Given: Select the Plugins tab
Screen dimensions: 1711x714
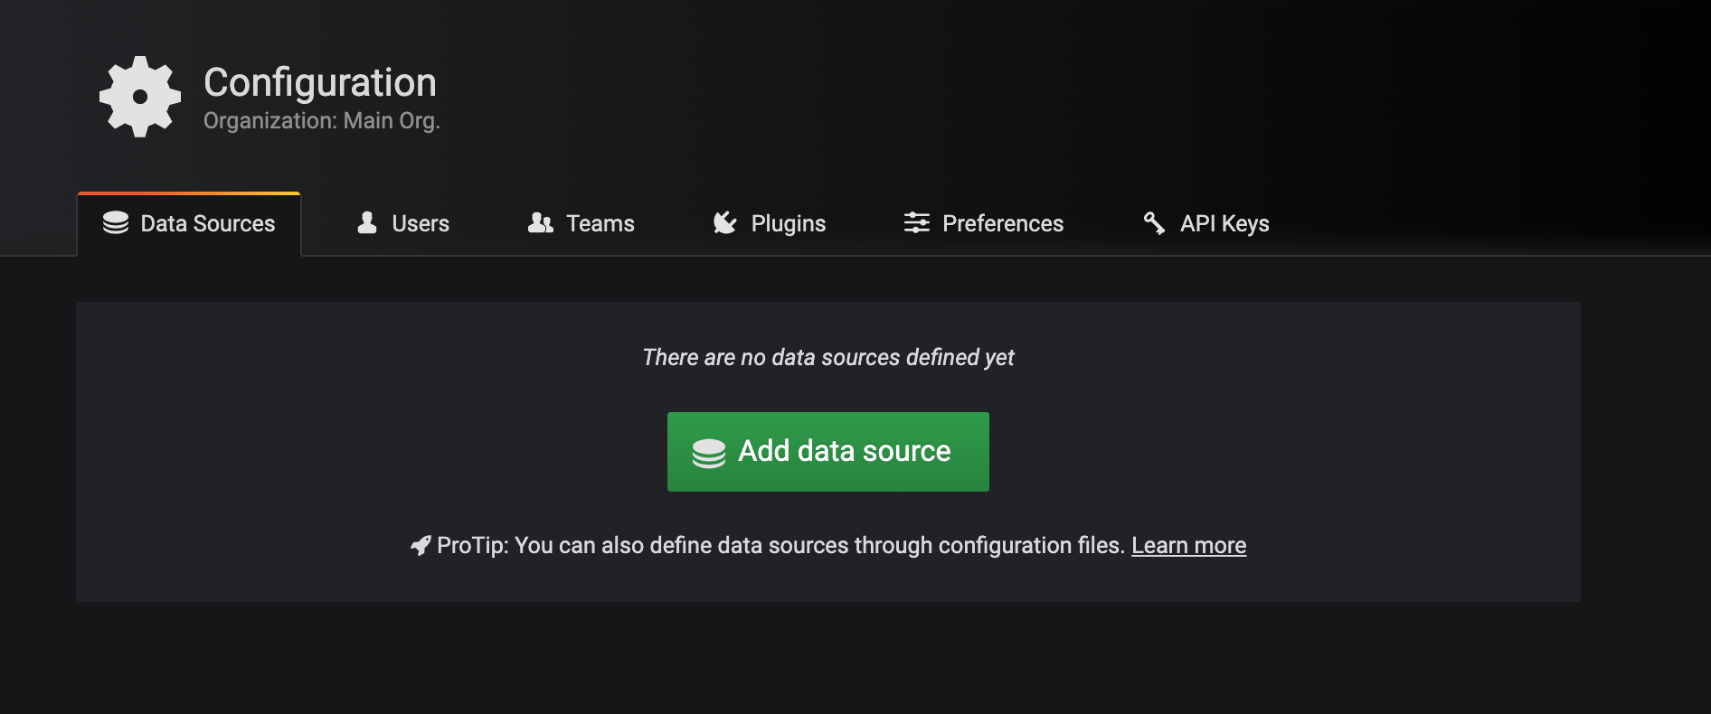Looking at the screenshot, I should (x=769, y=223).
